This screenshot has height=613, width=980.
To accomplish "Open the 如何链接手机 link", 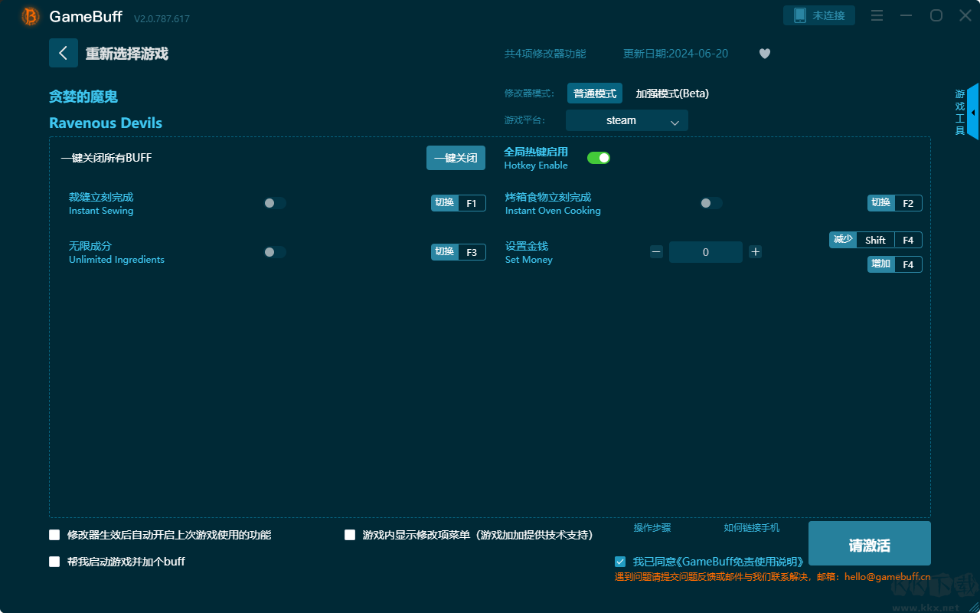I will pyautogui.click(x=752, y=527).
